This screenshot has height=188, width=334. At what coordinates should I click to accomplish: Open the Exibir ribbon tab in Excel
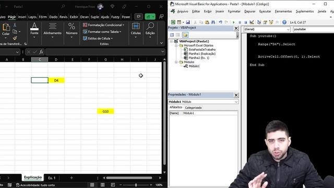click(x=74, y=17)
